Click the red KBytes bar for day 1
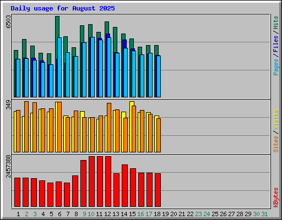 click(x=17, y=192)
